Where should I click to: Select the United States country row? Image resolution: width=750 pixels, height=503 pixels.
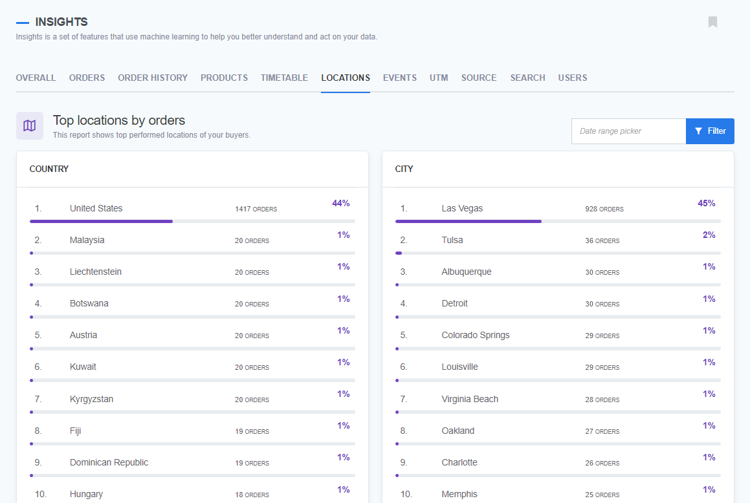click(192, 209)
